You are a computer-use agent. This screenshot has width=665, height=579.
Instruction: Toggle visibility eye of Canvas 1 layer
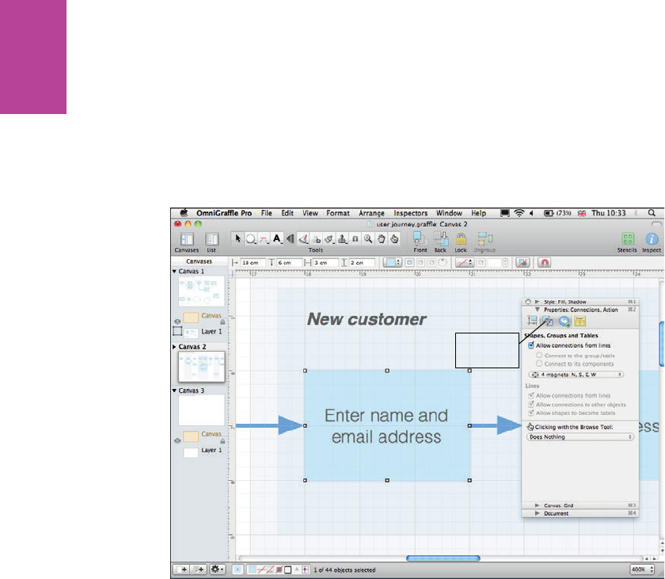pyautogui.click(x=177, y=322)
